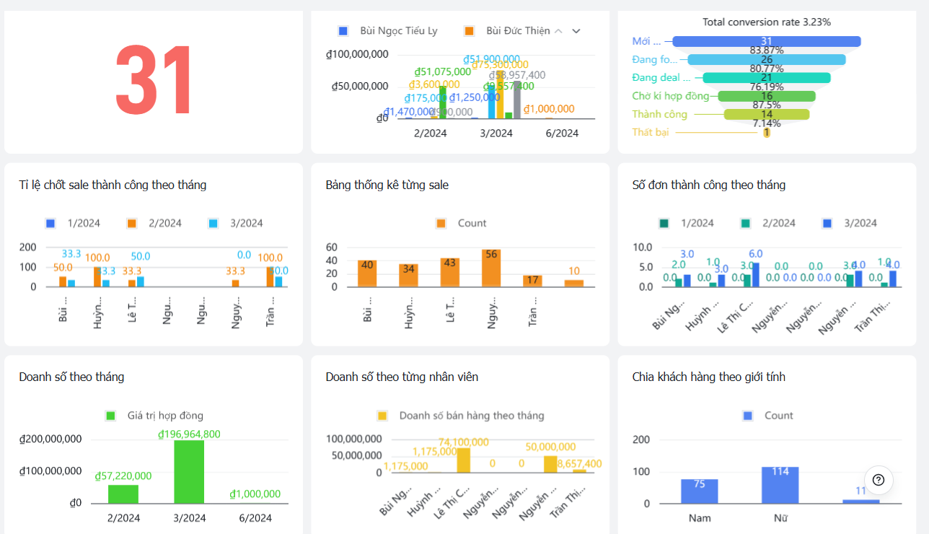Toggle 3/2024 legend in Số đơn thành công chart
The image size is (929, 534).
point(849,223)
